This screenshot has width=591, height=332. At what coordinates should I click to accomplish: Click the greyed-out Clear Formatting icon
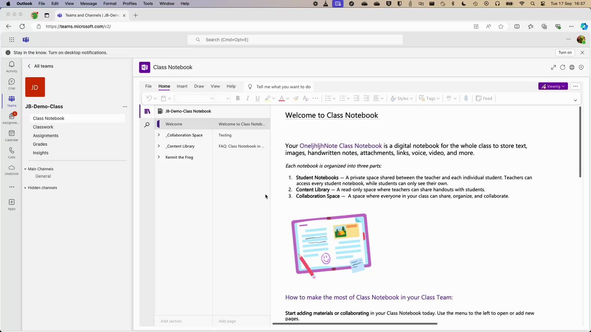[x=306, y=98]
